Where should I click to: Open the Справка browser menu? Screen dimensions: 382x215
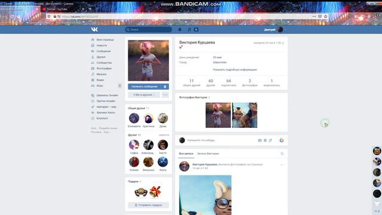click(x=69, y=4)
